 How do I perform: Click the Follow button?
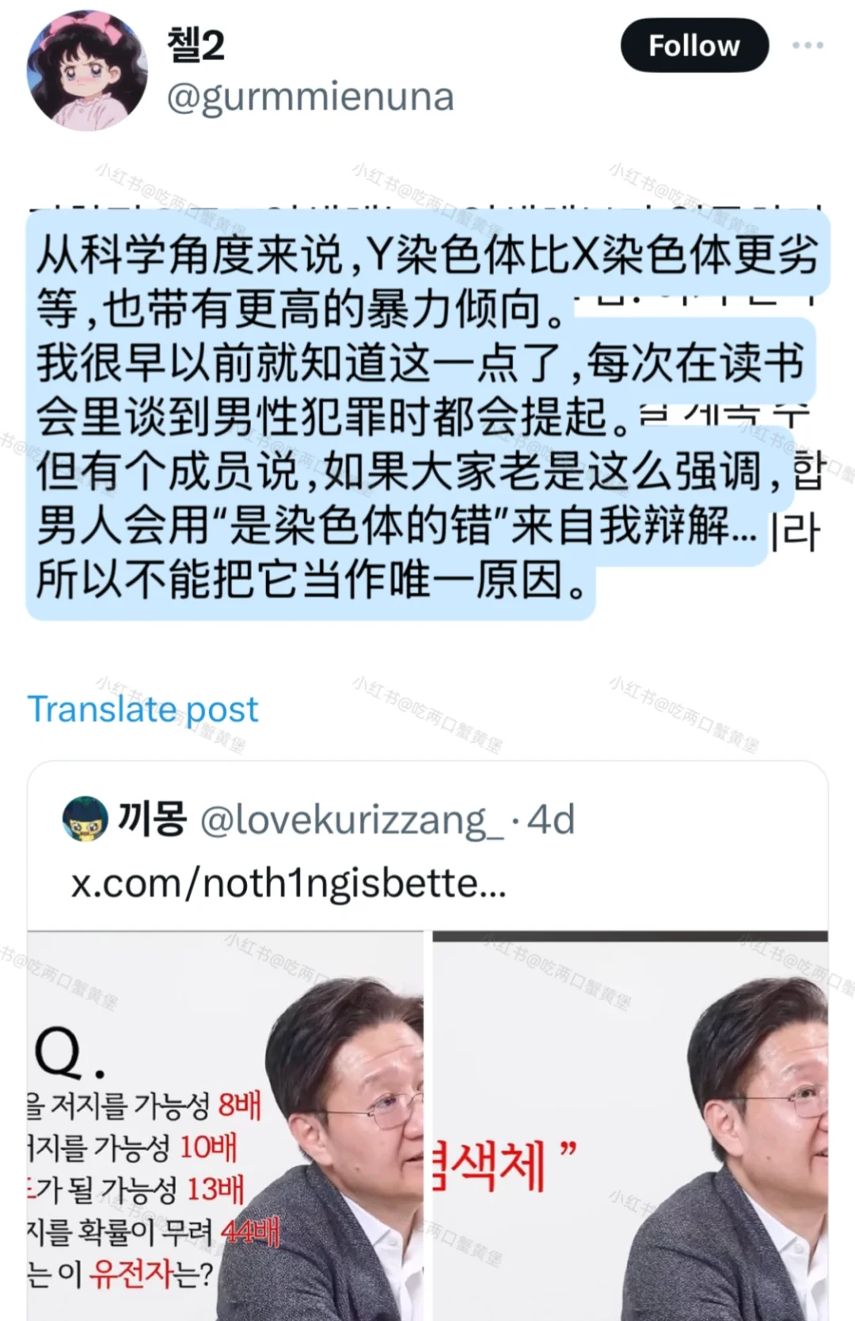(694, 46)
